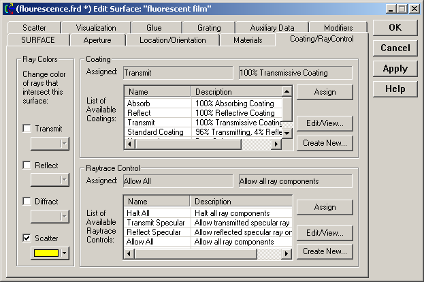Click the application icon in title bar
Image resolution: width=424 pixels, height=282 pixels.
[x=8, y=8]
